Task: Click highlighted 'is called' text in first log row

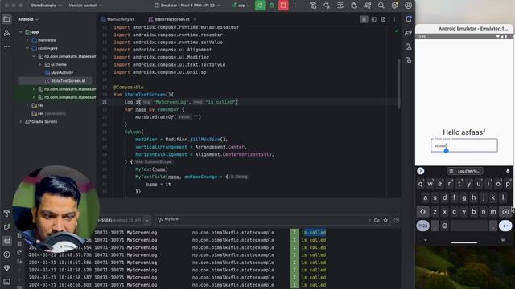Action: pyautogui.click(x=314, y=232)
